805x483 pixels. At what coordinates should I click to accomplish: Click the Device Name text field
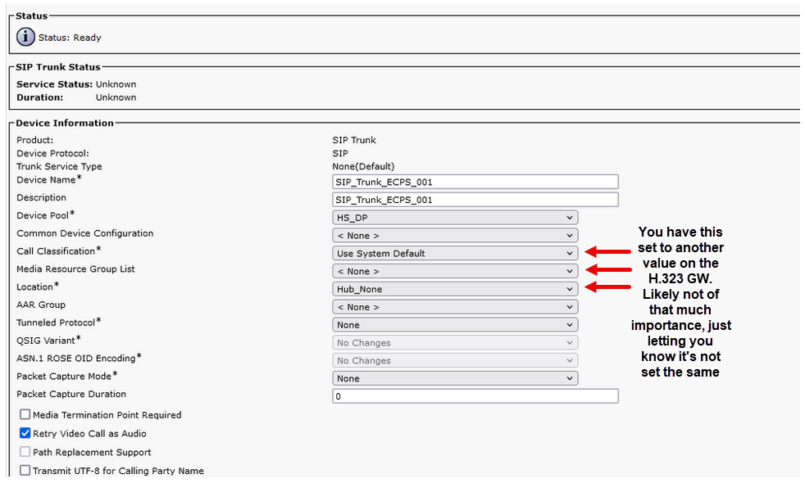475,182
